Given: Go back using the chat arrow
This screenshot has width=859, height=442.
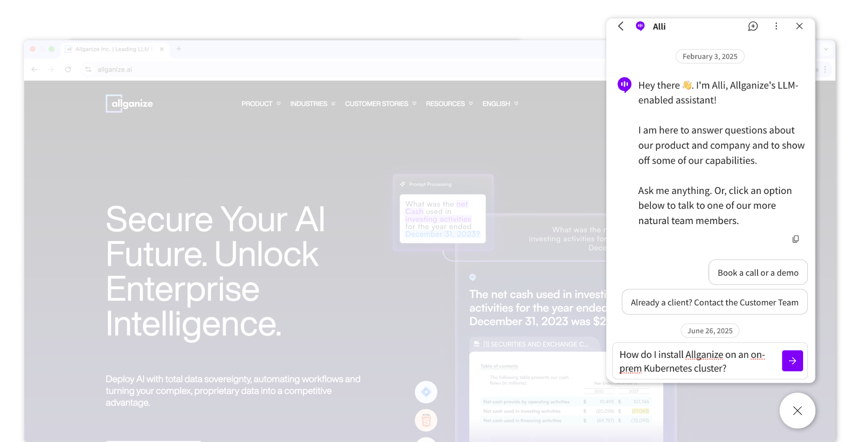Looking at the screenshot, I should [621, 26].
